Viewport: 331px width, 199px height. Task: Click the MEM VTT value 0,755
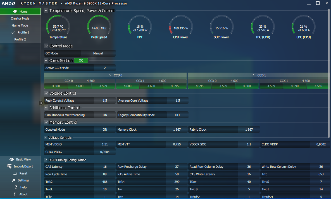pyautogui.click(x=177, y=144)
